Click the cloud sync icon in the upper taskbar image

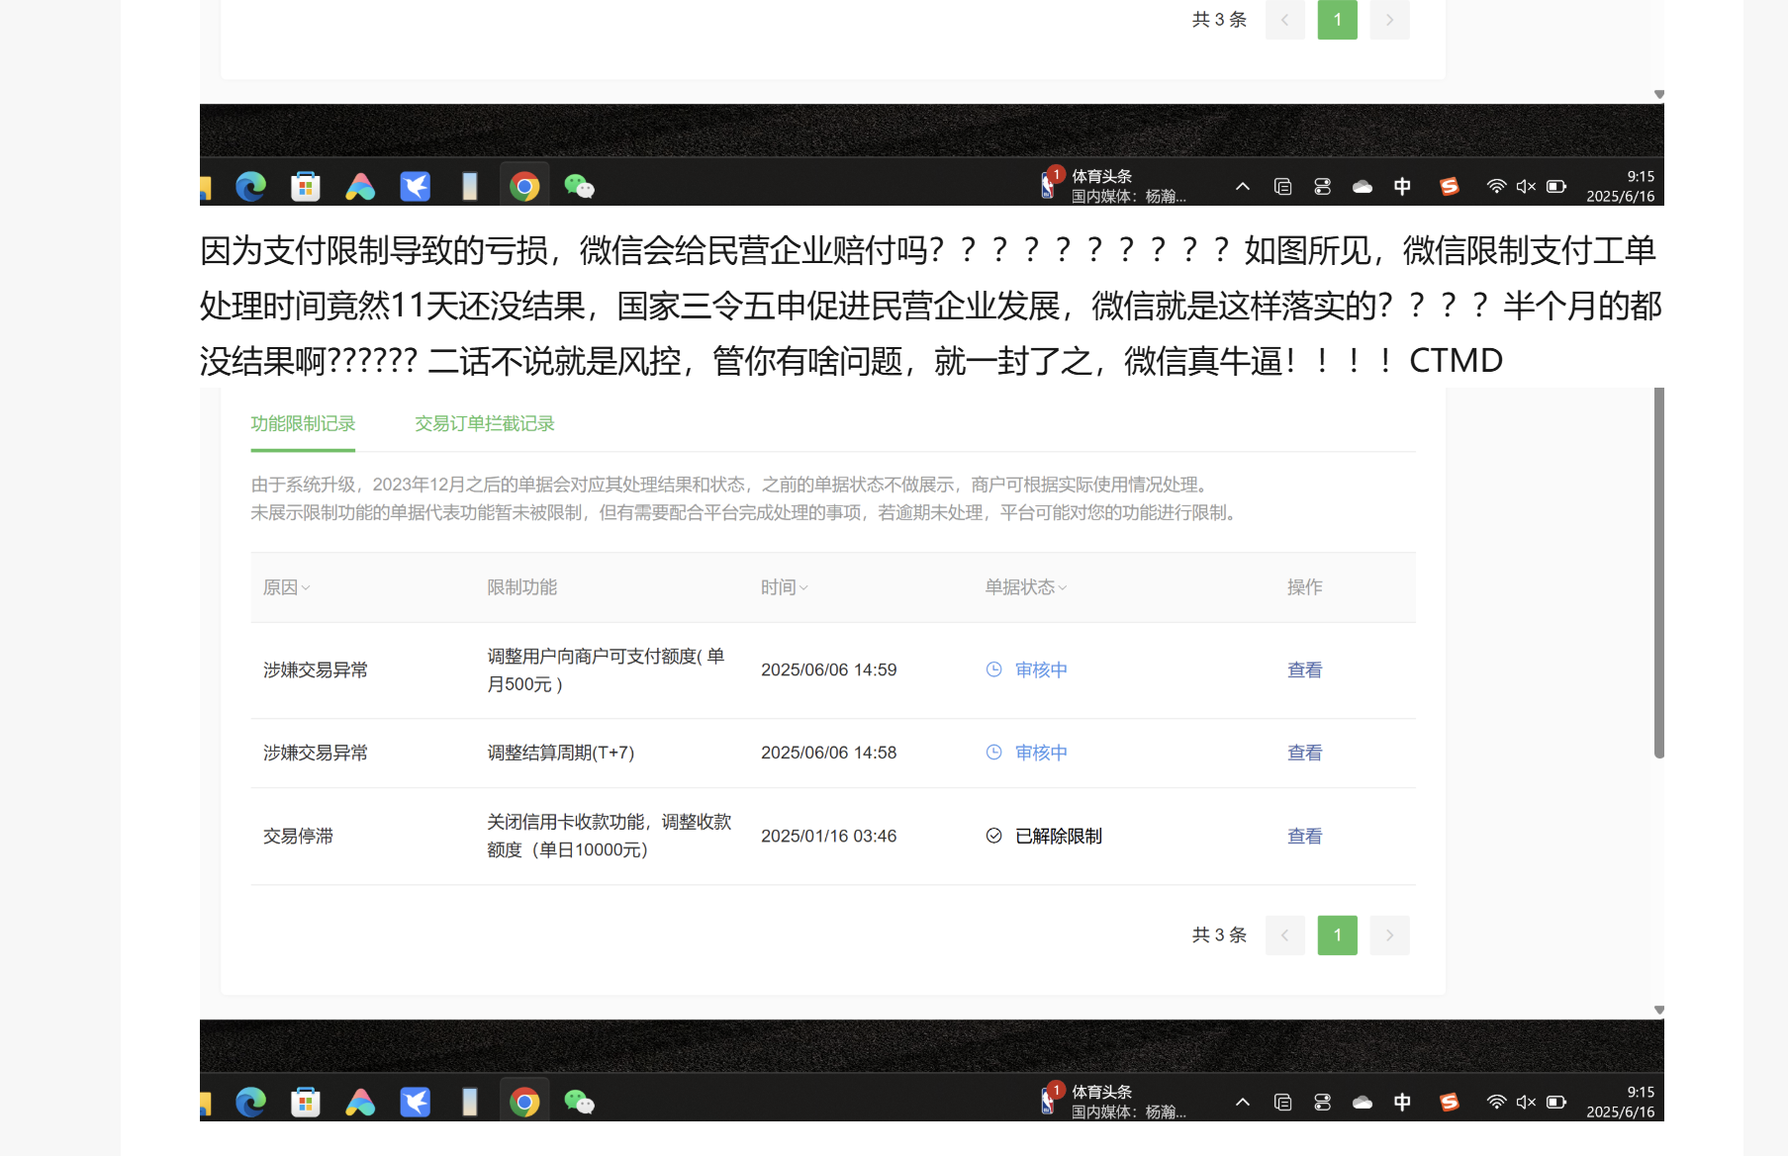[x=1363, y=186]
